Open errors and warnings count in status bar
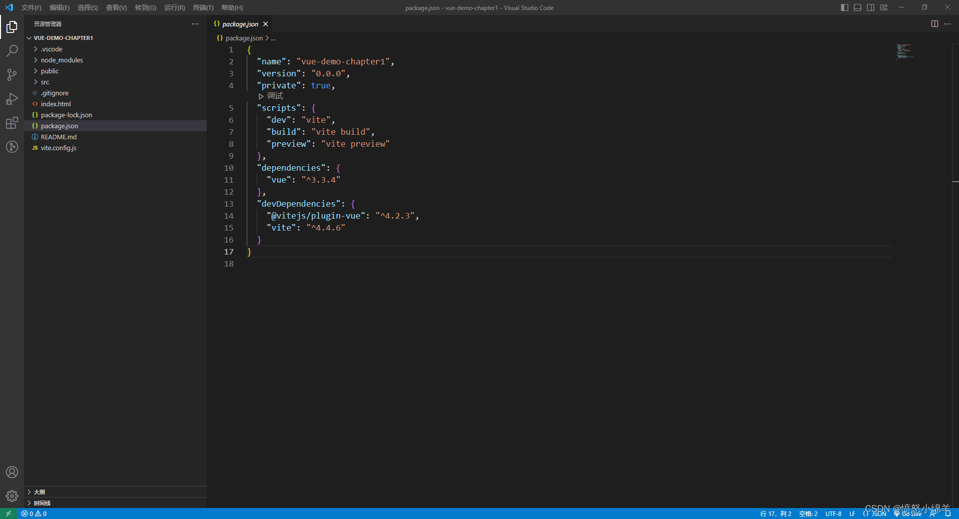Viewport: 959px width, 519px height. point(34,514)
